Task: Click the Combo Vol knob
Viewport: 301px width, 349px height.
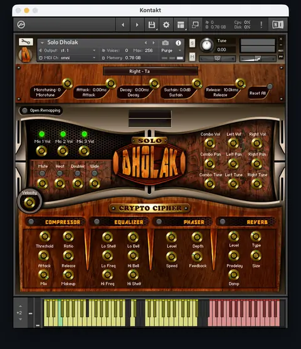Action: click(210, 143)
